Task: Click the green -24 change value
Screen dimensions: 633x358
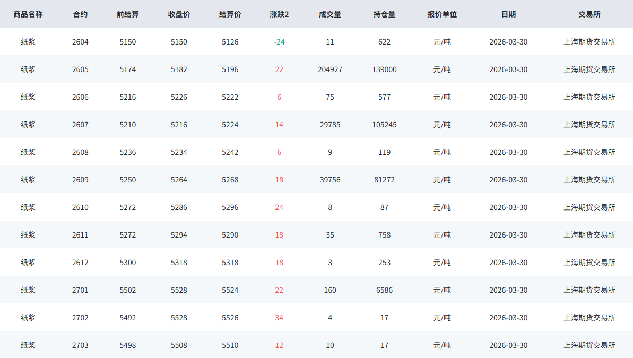Action: pyautogui.click(x=279, y=42)
